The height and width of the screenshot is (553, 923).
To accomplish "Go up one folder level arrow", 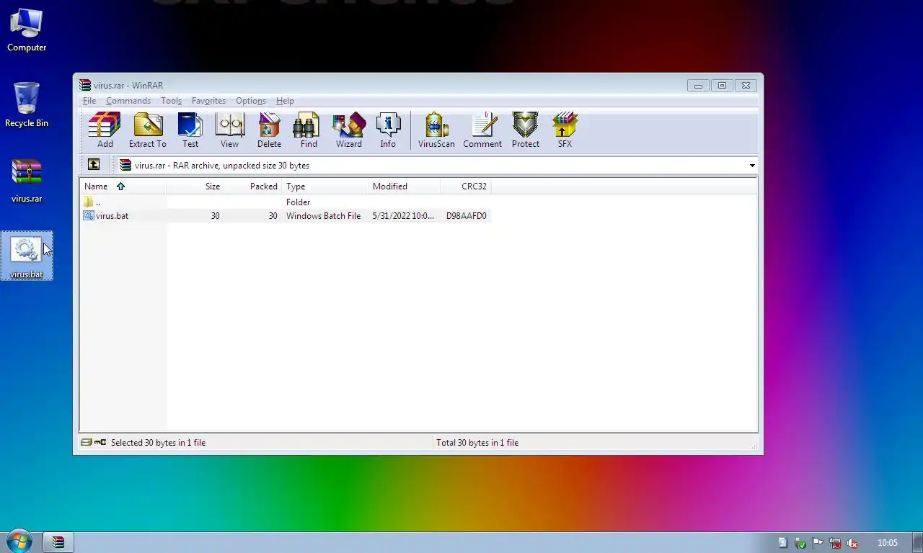I will [x=94, y=165].
